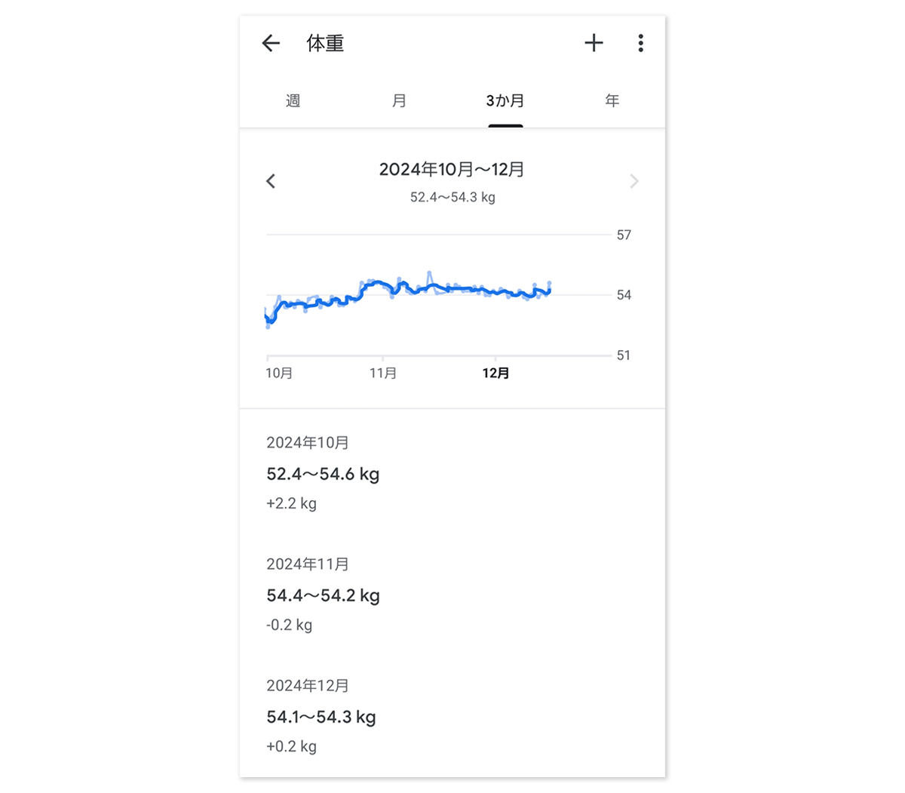Go to next 3-month period

click(x=634, y=181)
